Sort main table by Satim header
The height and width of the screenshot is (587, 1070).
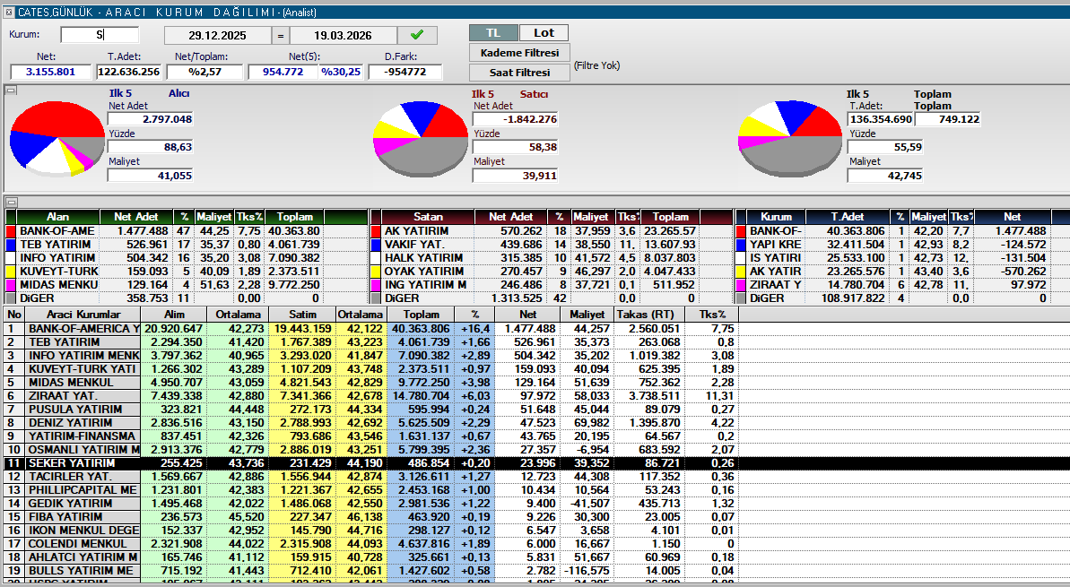coord(302,315)
